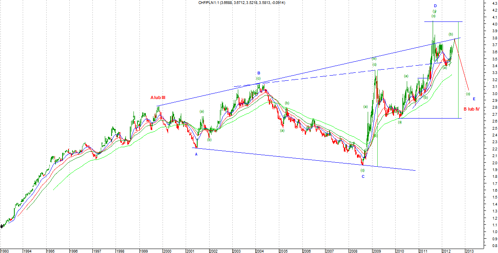Select the 2008 year marker on time axis
This screenshot has width=498, height=253.
(353, 251)
